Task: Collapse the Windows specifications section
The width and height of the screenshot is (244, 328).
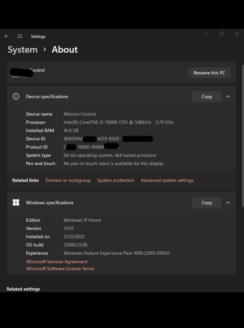Action: coord(228,202)
